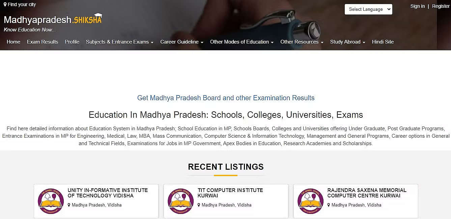Click the Register link
The width and height of the screenshot is (451, 219).
[441, 6]
